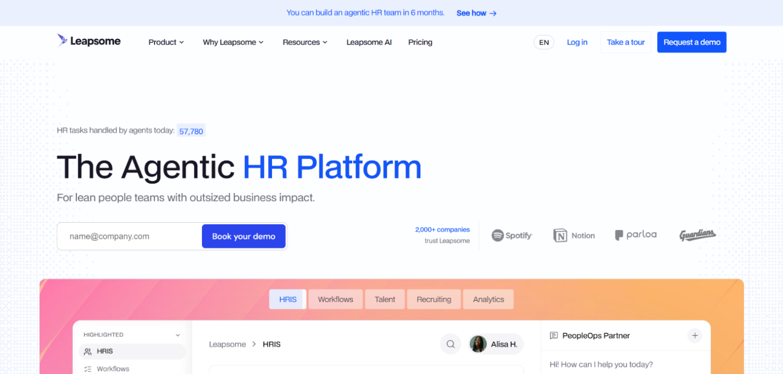Select Workflows in the sidebar
783x374 pixels.
tap(133, 369)
